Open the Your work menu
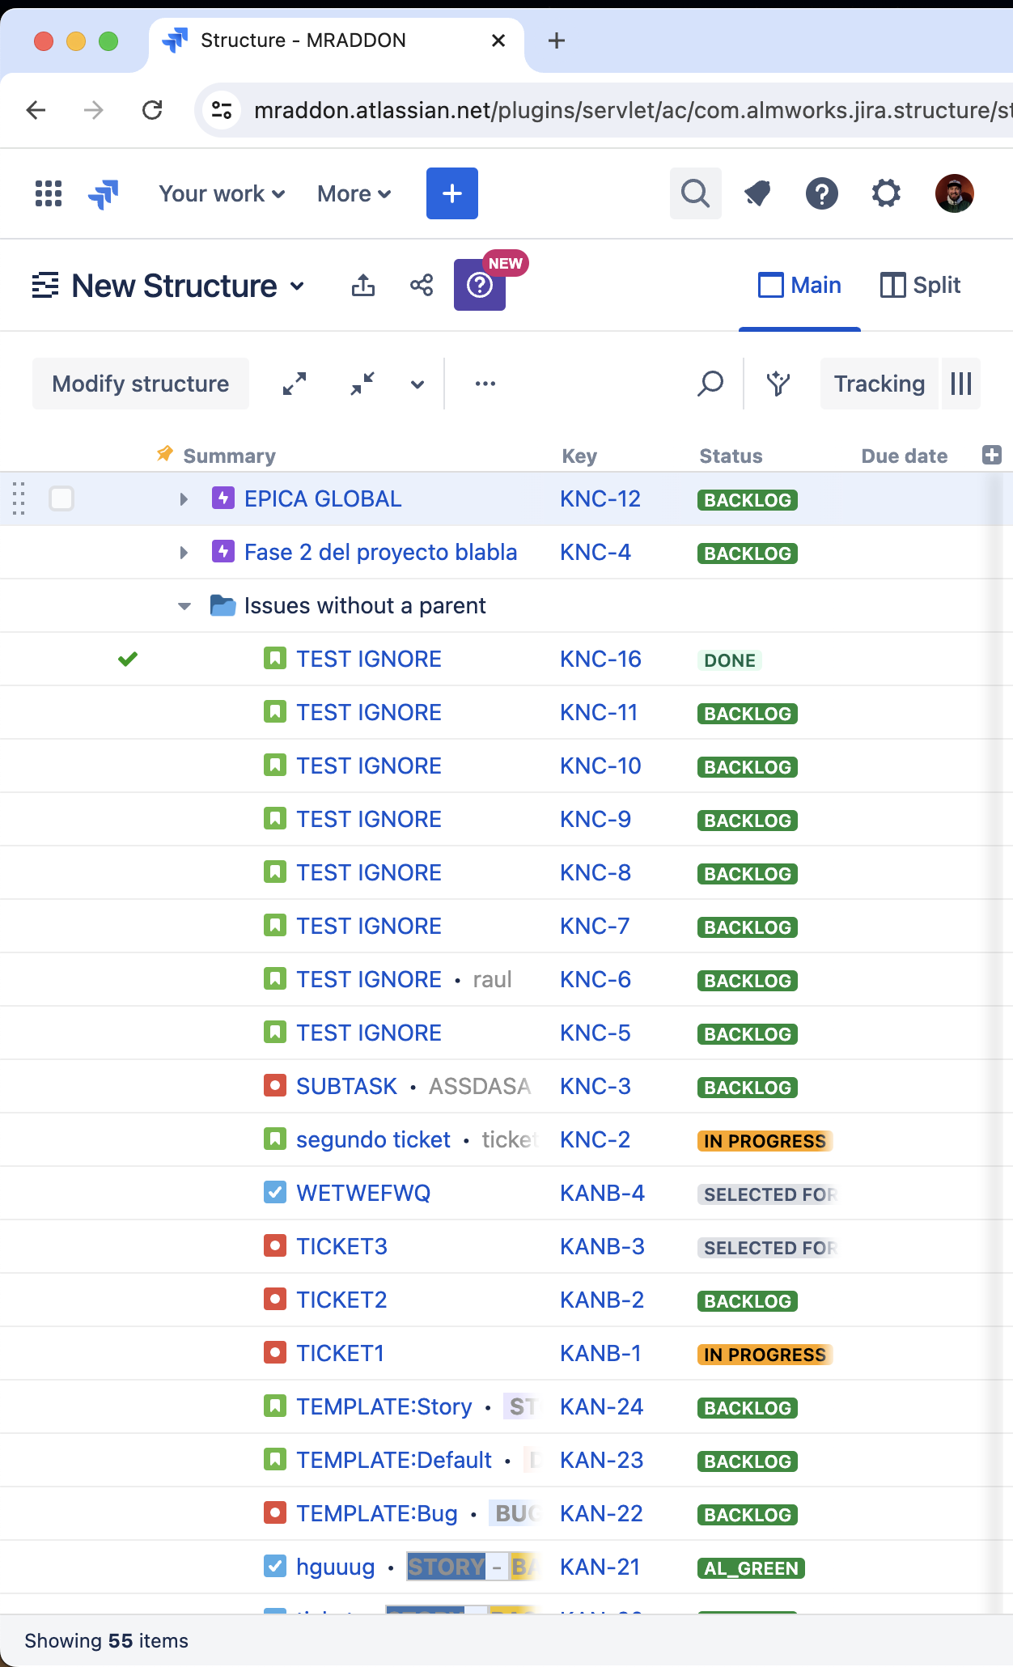Image resolution: width=1013 pixels, height=1667 pixels. tap(222, 194)
